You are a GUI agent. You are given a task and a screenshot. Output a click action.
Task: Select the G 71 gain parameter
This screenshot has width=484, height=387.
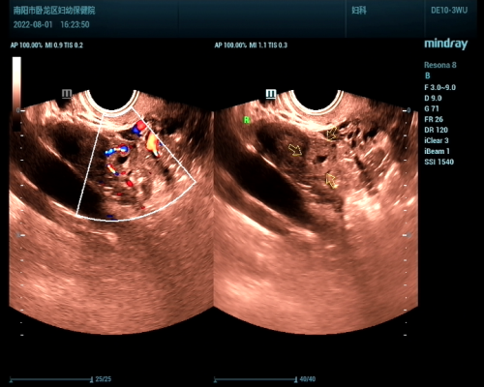(x=432, y=108)
